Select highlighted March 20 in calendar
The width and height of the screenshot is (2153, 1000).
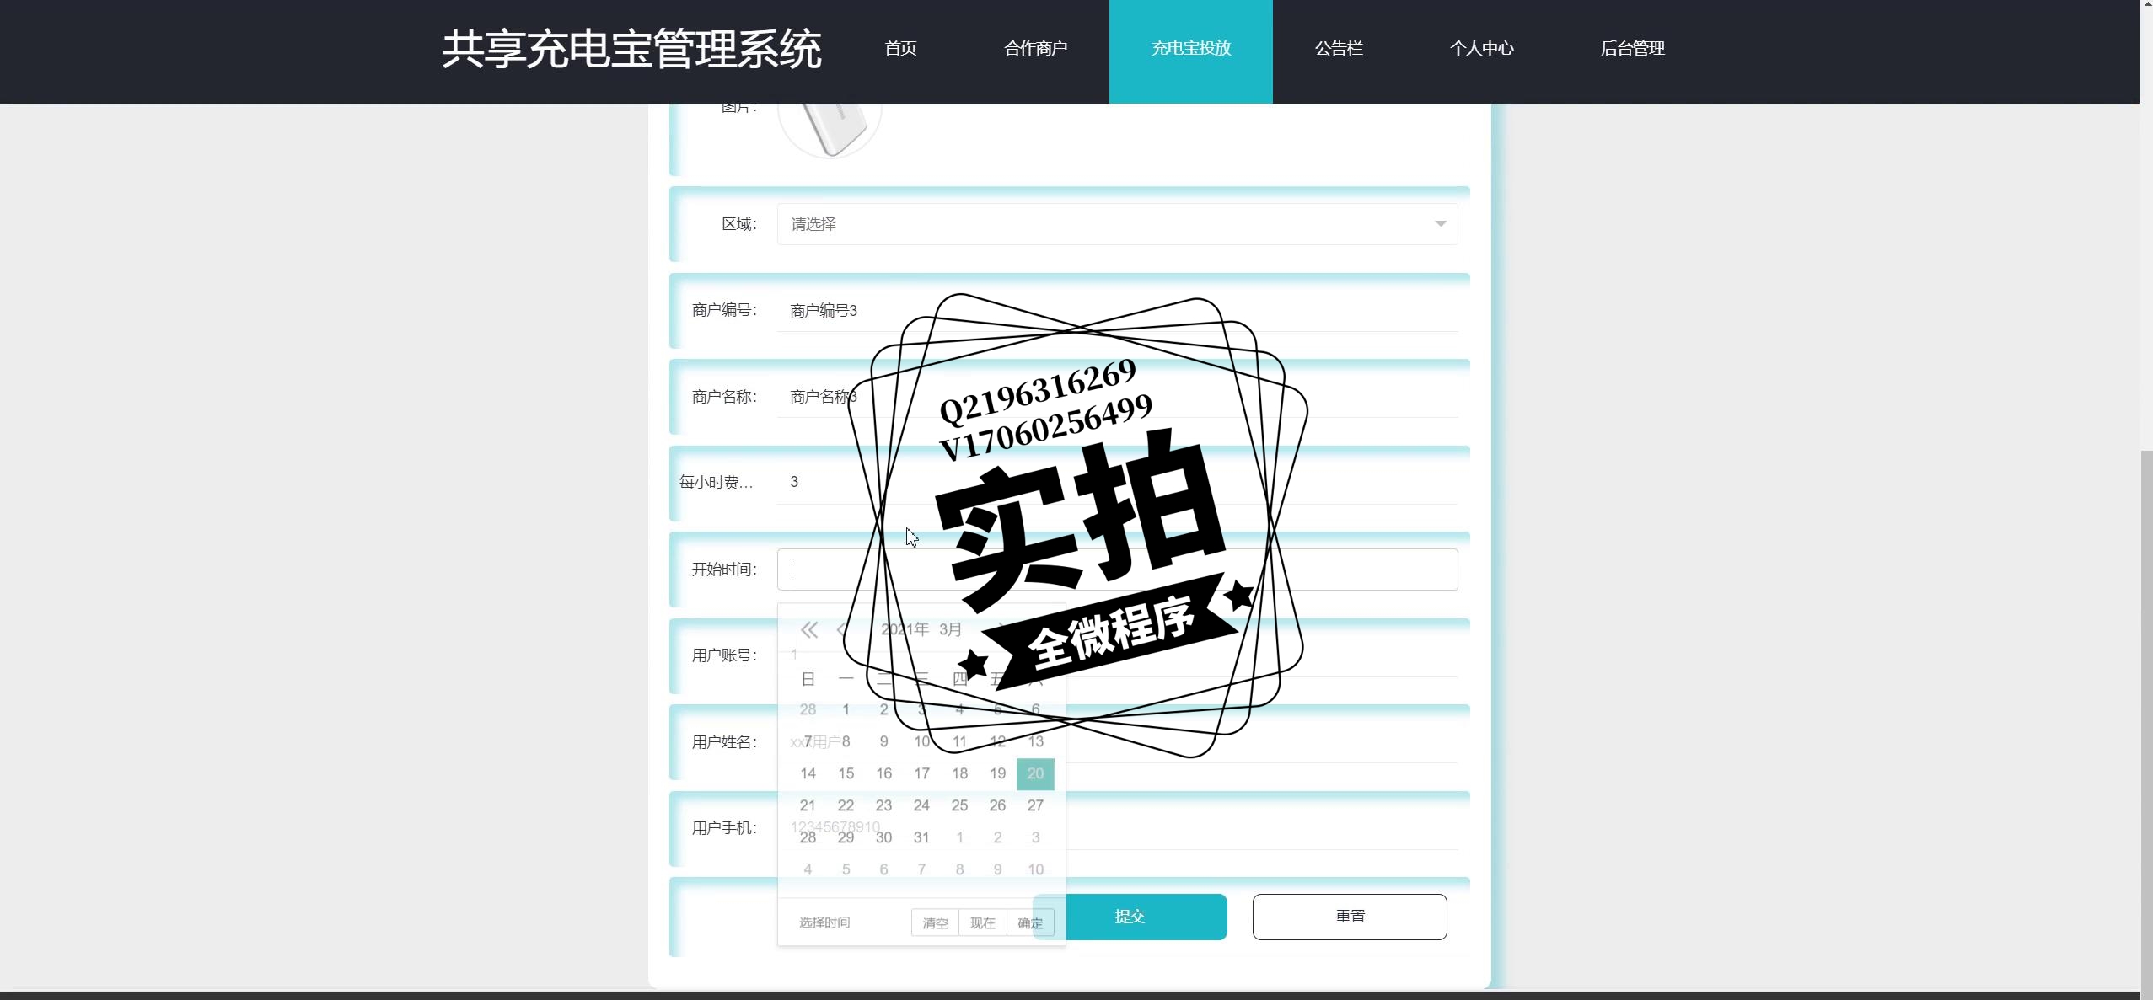(x=1035, y=774)
